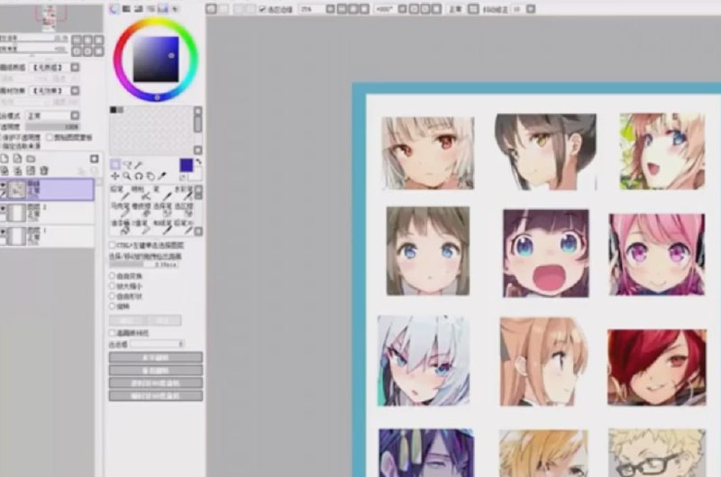The width and height of the screenshot is (721, 477).
Task: Open the toolbar 正常 view mode dropdown
Action: 473,9
